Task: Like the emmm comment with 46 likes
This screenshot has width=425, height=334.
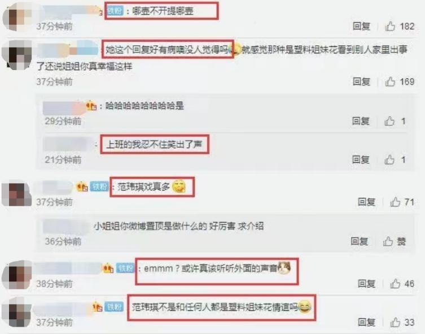Action: (x=395, y=284)
